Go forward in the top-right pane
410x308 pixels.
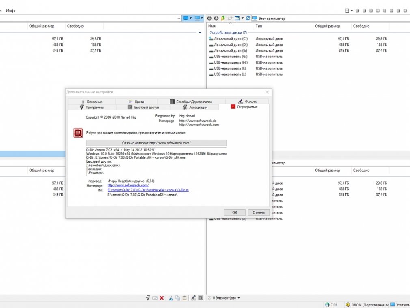(216, 18)
